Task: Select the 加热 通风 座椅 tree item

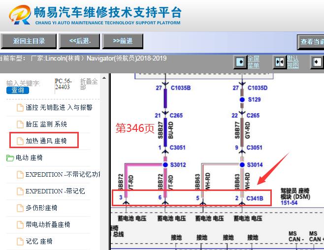Action: click(46, 141)
